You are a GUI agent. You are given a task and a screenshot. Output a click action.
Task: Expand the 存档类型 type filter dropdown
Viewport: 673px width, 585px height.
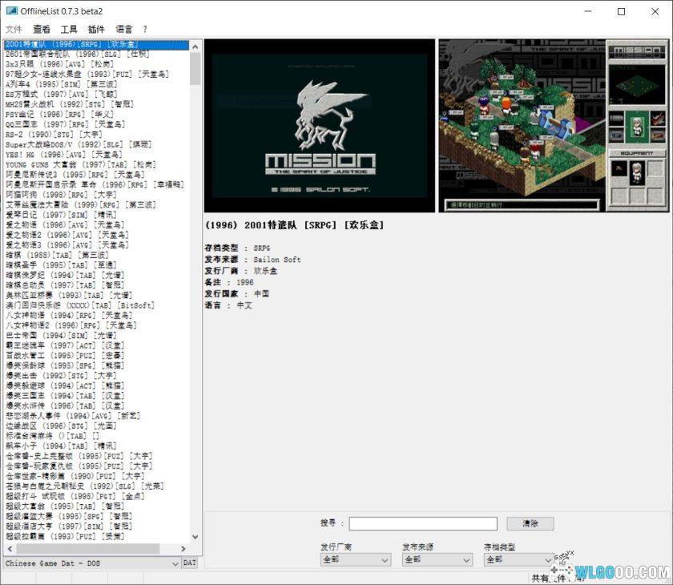pyautogui.click(x=518, y=559)
